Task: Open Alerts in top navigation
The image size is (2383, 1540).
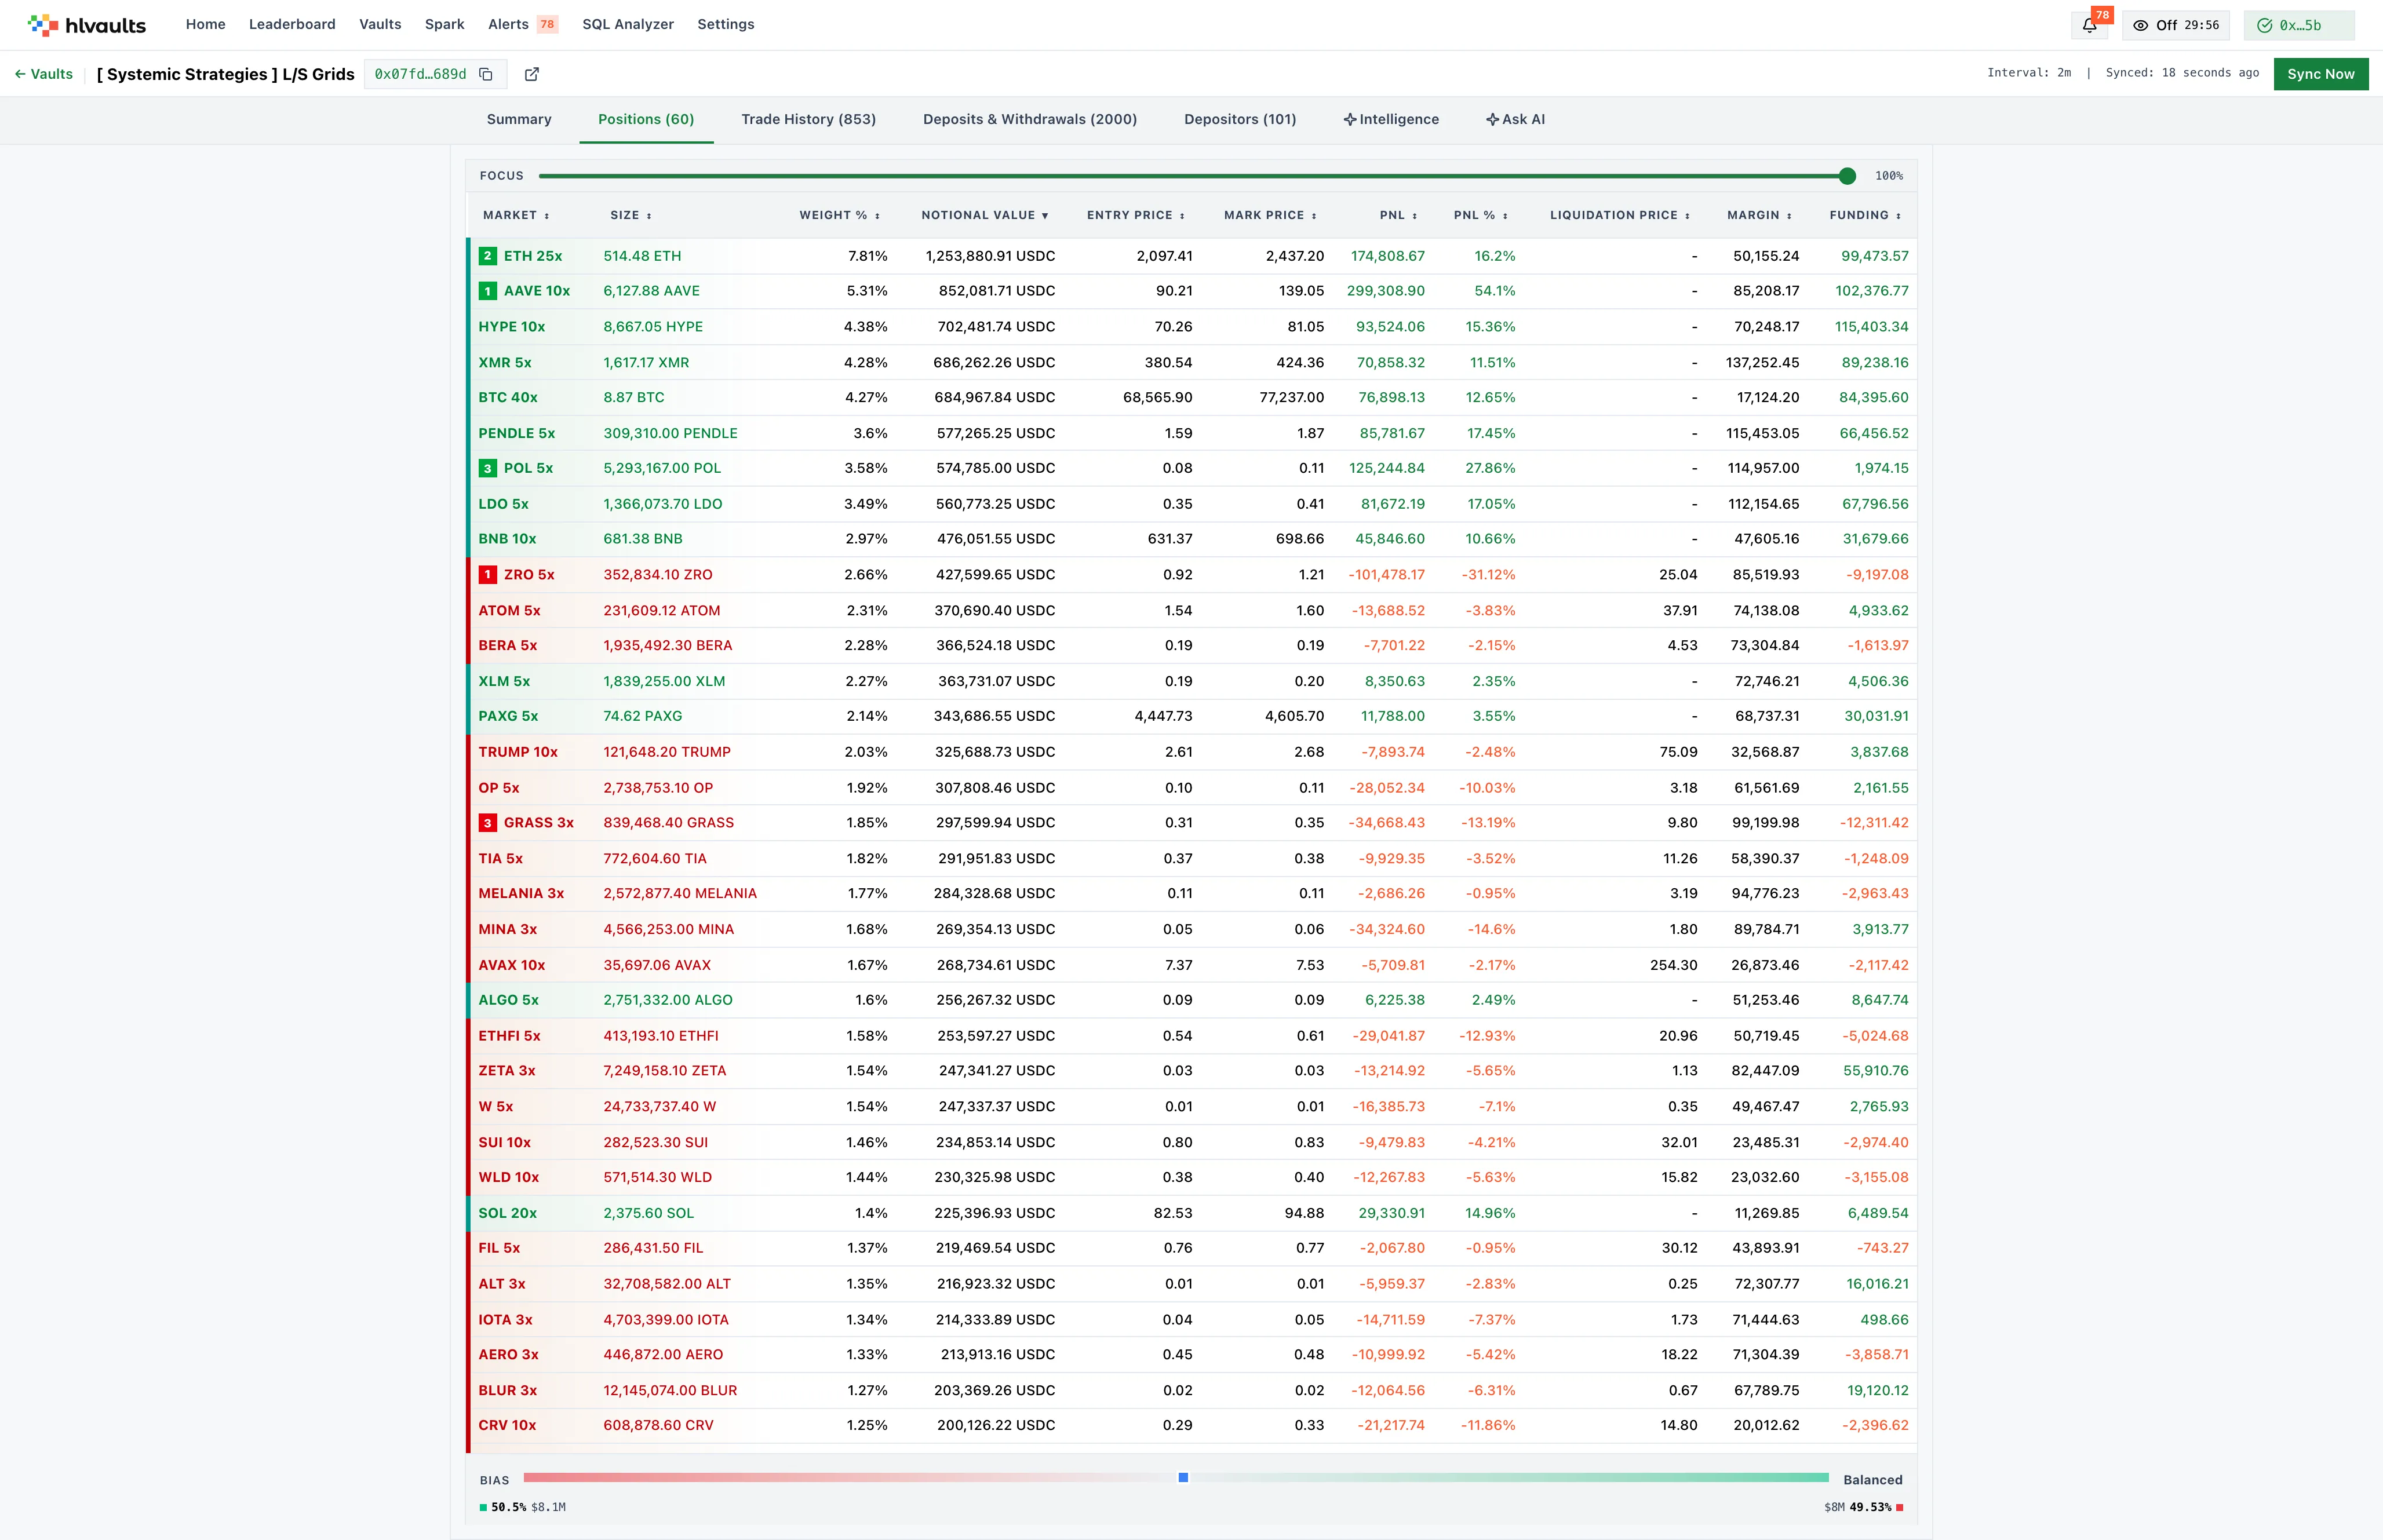Action: pyautogui.click(x=508, y=24)
